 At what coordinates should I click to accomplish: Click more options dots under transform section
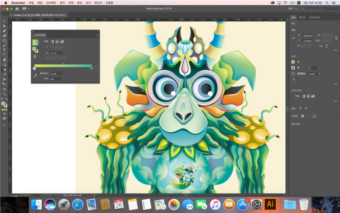(335, 50)
